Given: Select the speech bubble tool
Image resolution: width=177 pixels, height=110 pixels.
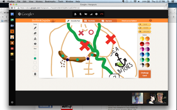Looking at the screenshot, I should pyautogui.click(x=35, y=44).
